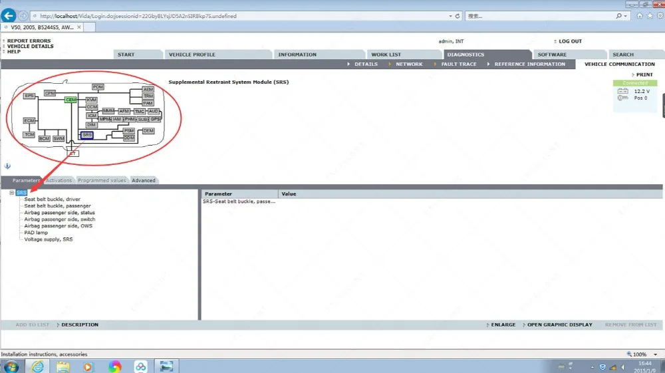
Task: Open the Advanced tab
Action: click(x=144, y=181)
